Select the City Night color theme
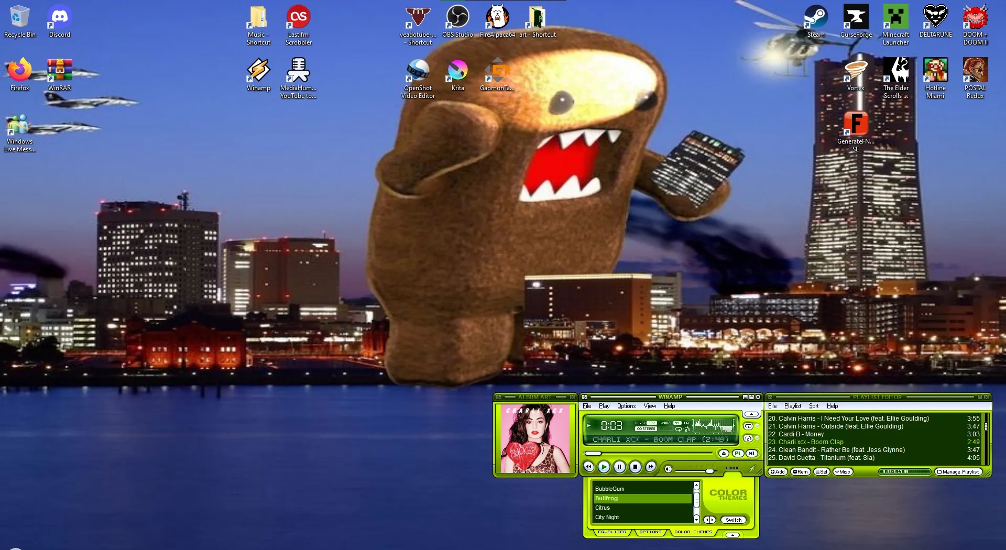Screen dimensions: 1006x550 point(643,517)
